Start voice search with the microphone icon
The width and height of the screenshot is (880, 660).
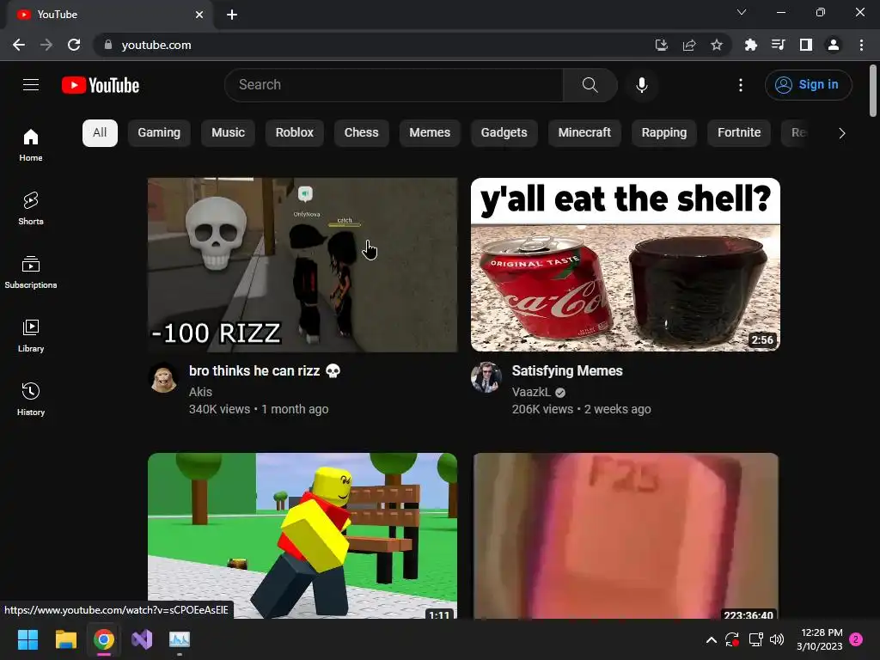point(641,85)
